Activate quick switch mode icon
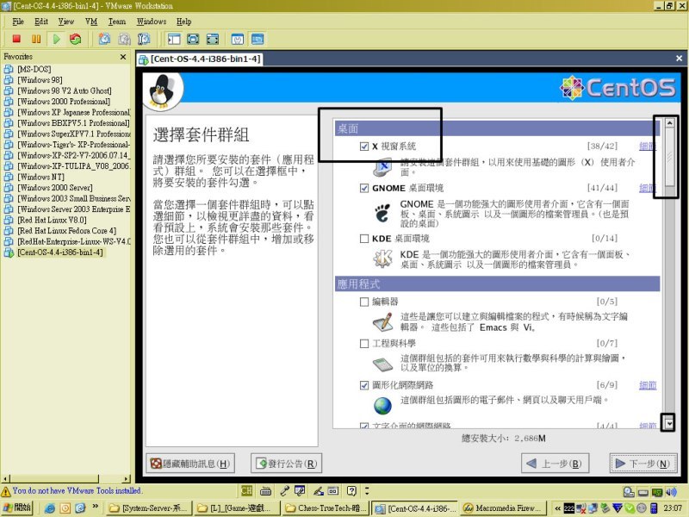The width and height of the screenshot is (689, 517). point(212,39)
